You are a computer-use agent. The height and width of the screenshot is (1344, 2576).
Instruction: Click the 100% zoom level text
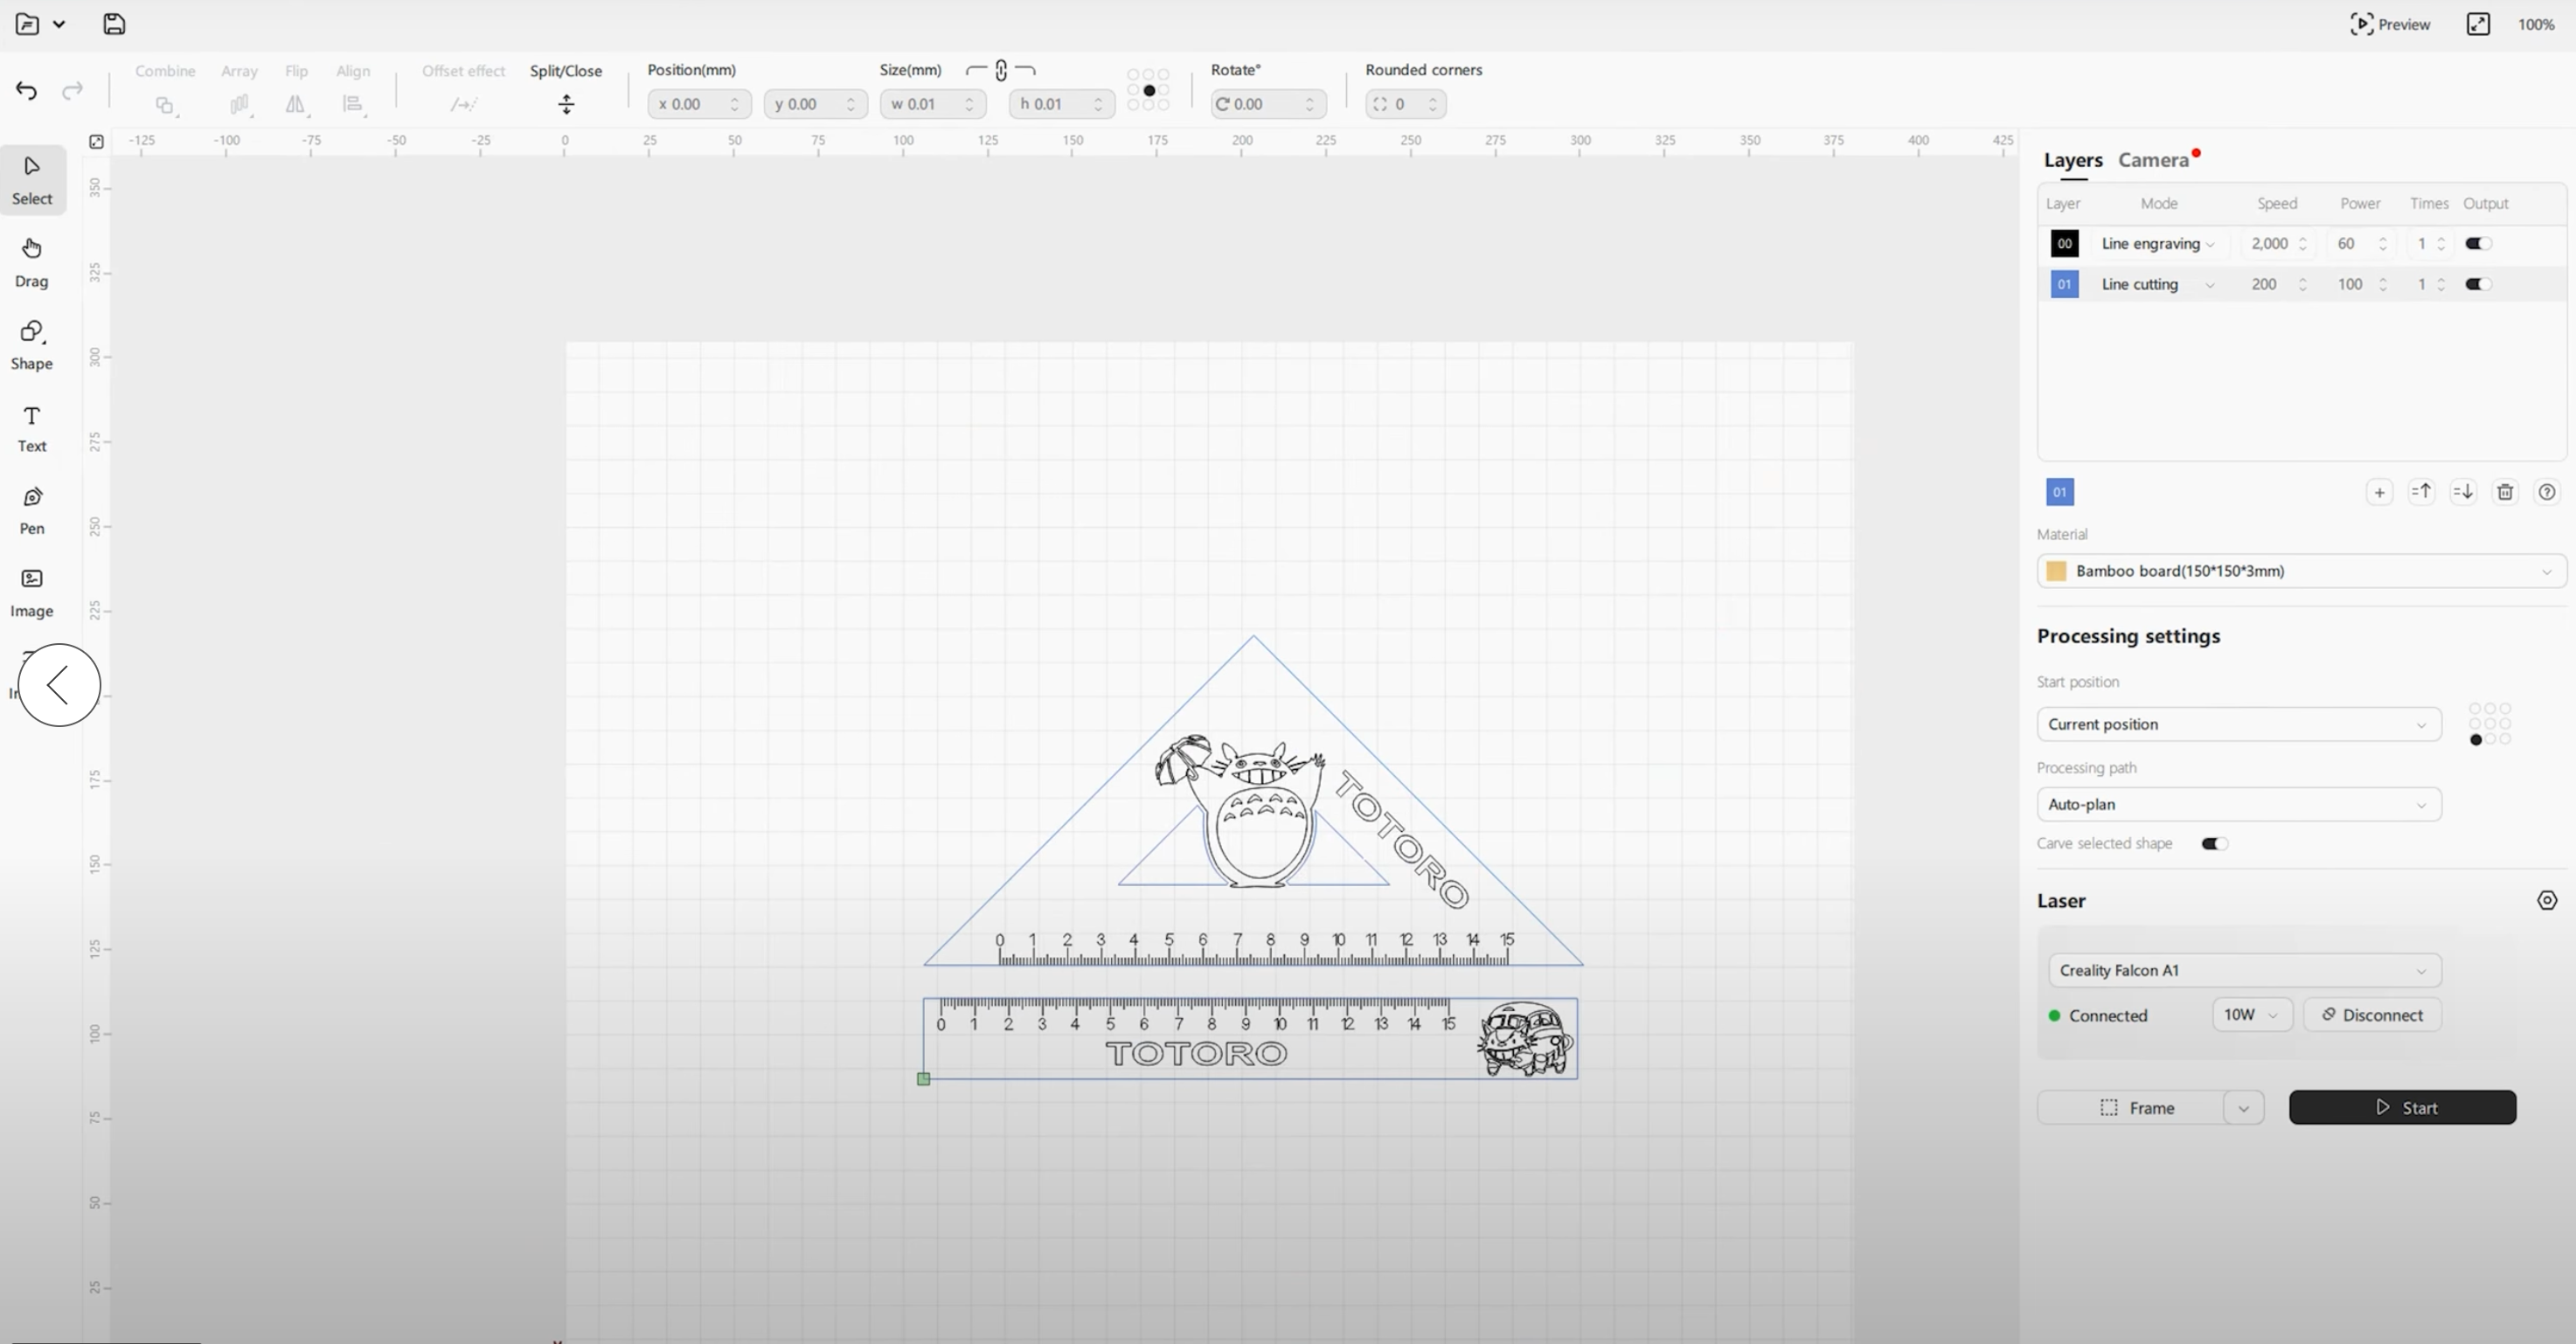(x=2536, y=24)
